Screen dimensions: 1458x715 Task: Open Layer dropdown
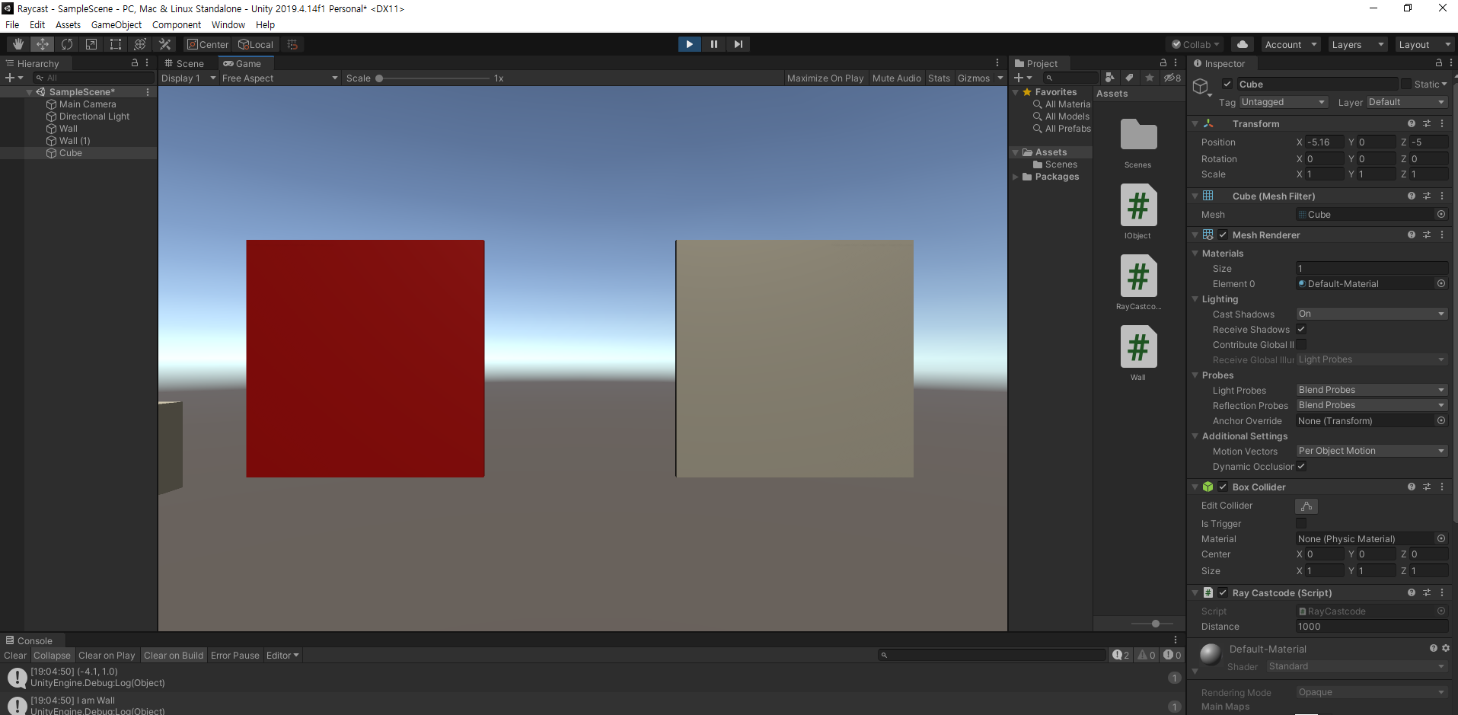click(1407, 102)
